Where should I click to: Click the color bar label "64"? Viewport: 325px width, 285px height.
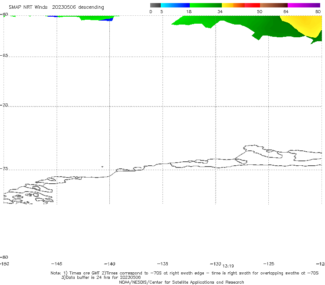(x=286, y=12)
